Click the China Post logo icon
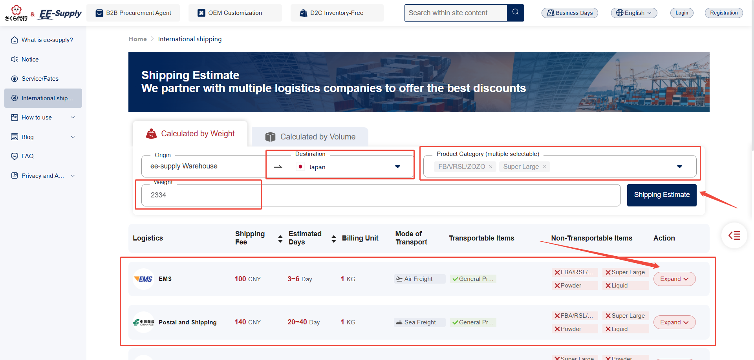 tap(143, 322)
